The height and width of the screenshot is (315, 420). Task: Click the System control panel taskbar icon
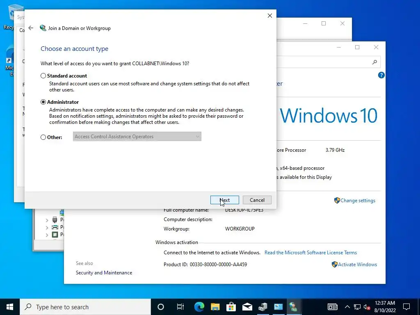pyautogui.click(x=278, y=307)
